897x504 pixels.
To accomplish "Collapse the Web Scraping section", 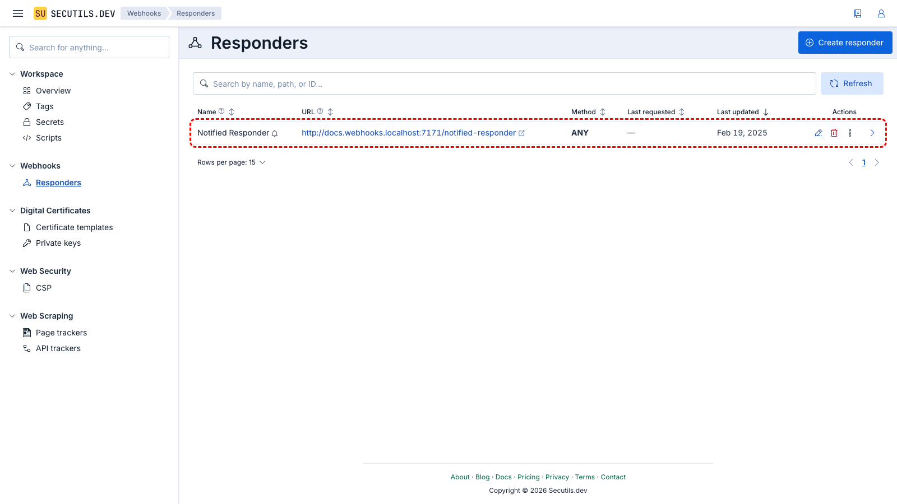I will 12,316.
